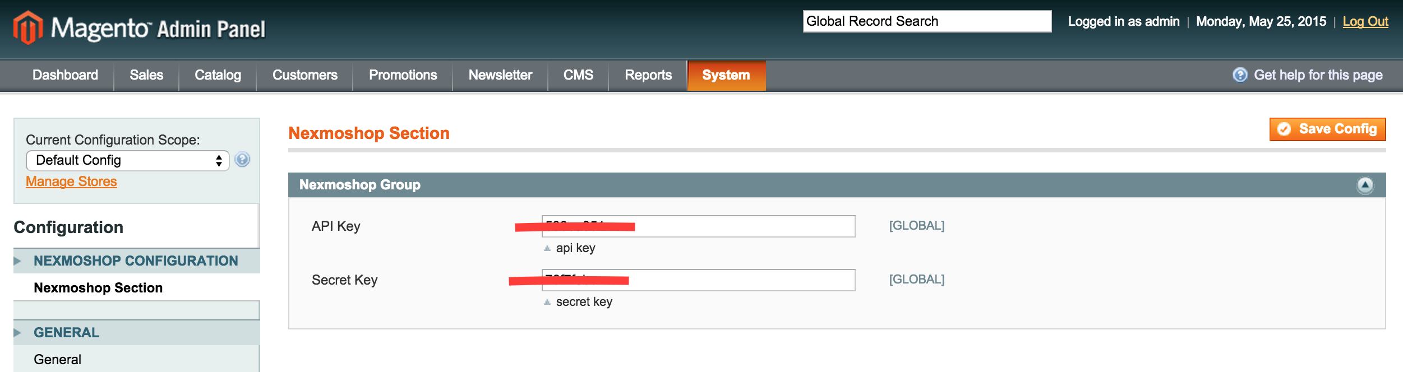Click the 'api key' hint text
Screen dimensions: 1403x372
pyautogui.click(x=575, y=248)
